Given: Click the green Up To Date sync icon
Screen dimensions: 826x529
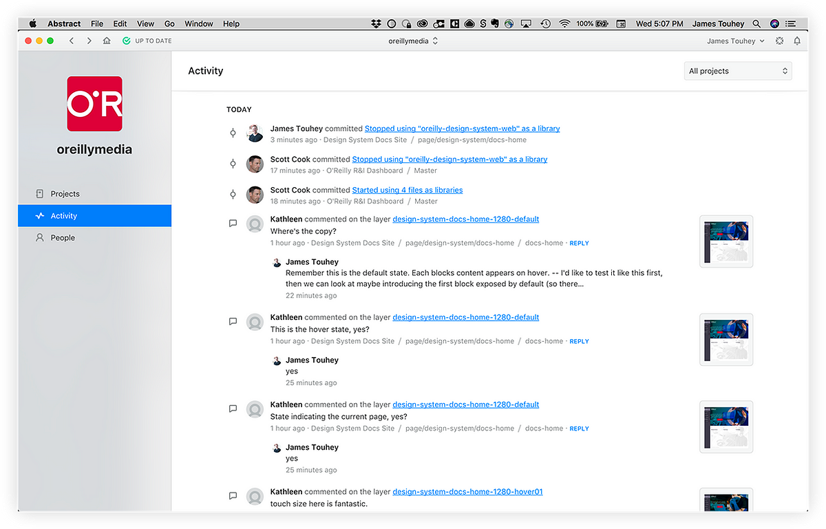Looking at the screenshot, I should coord(126,41).
